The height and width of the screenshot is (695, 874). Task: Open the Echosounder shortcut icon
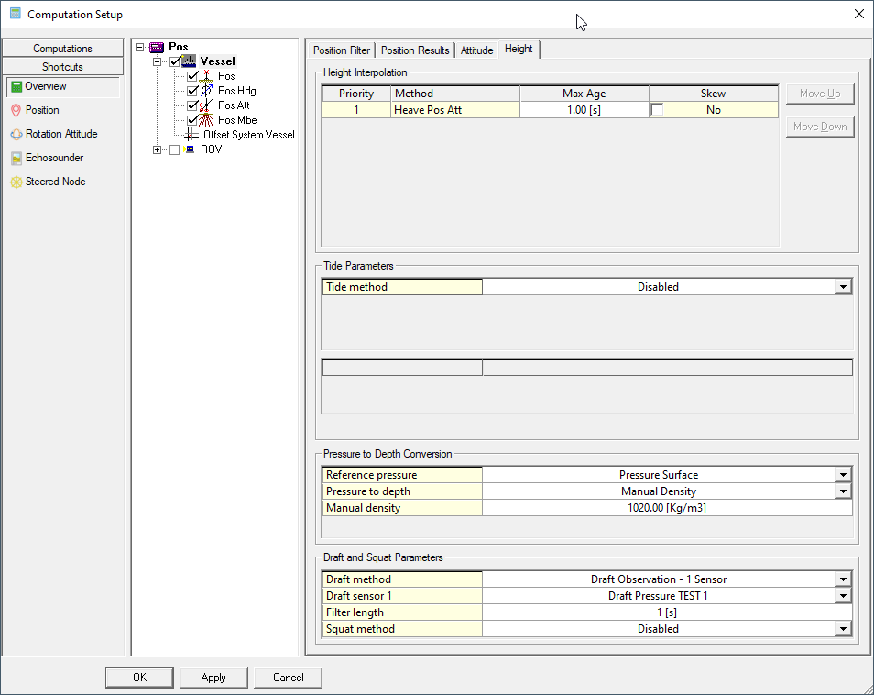tap(16, 158)
